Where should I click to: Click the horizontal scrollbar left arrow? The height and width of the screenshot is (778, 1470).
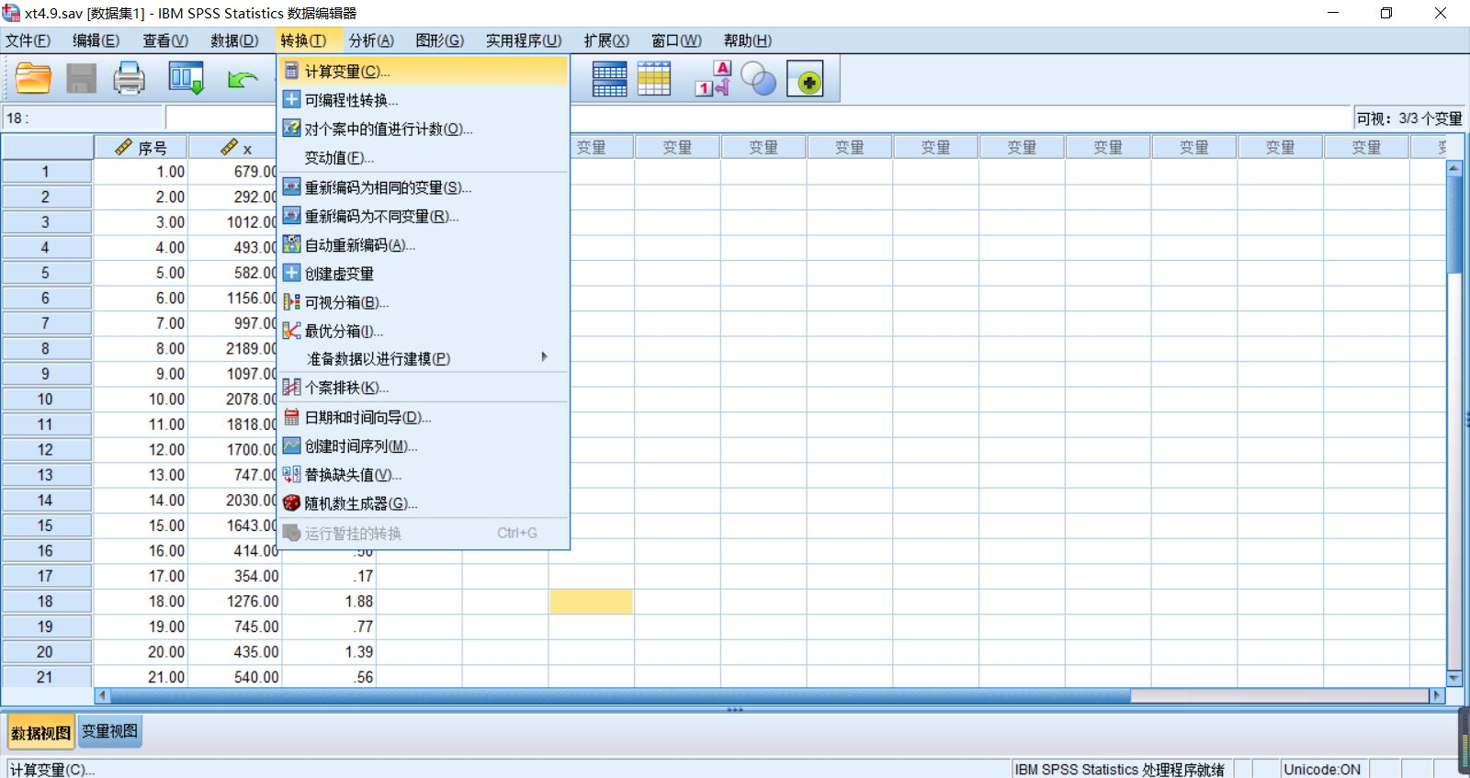tap(102, 695)
